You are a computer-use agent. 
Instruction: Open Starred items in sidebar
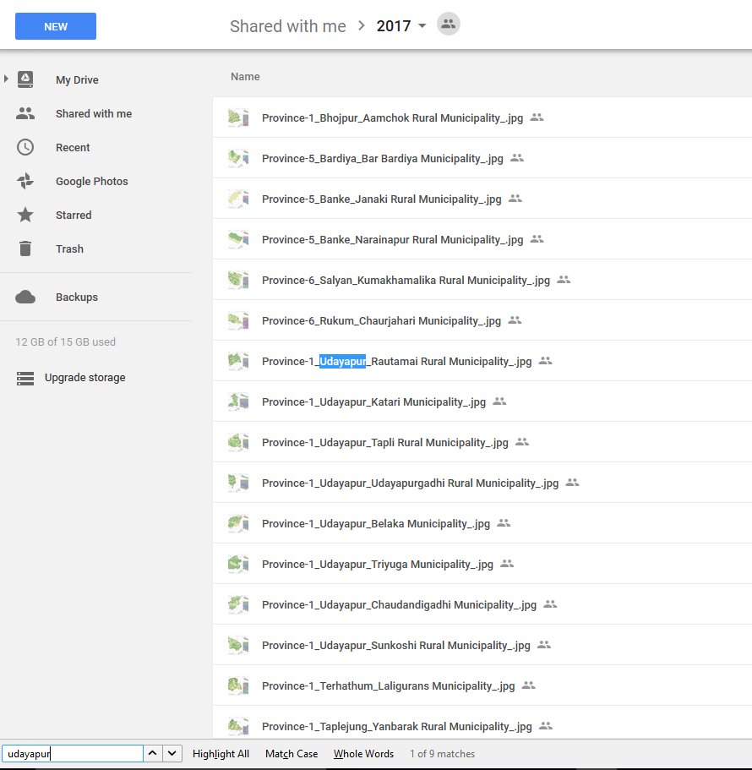tap(74, 215)
